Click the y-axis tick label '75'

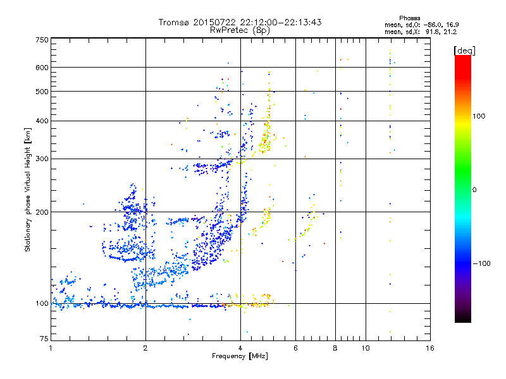pos(44,339)
